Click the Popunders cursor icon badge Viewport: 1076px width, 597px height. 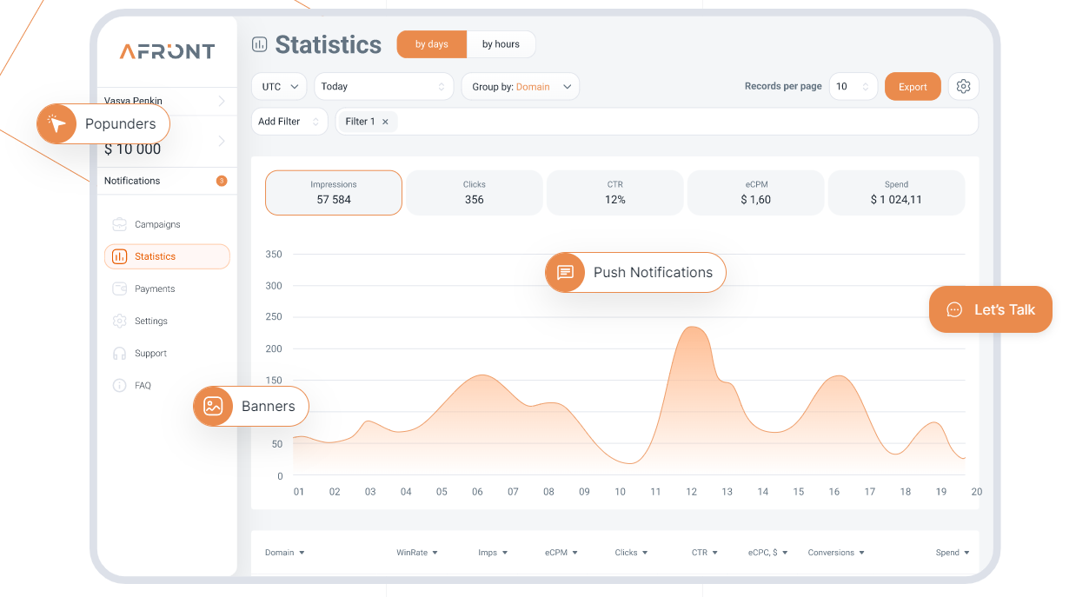point(57,124)
